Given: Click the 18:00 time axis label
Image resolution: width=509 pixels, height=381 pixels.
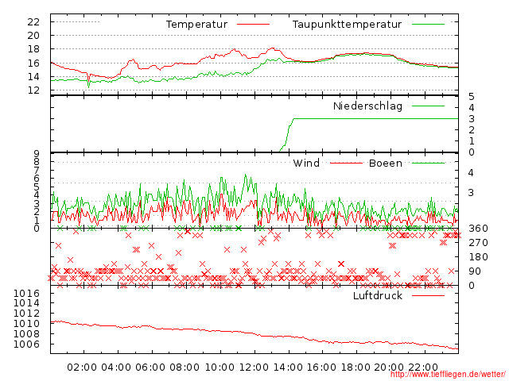Looking at the screenshot, I should [356, 368].
